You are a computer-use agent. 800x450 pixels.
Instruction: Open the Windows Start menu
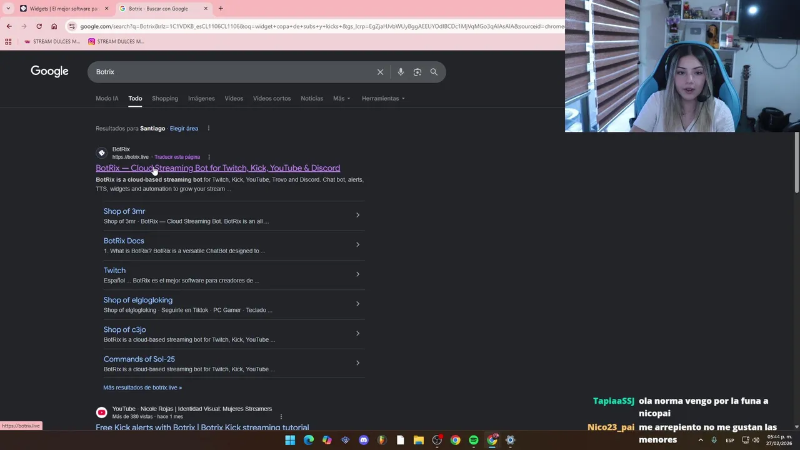click(x=290, y=440)
